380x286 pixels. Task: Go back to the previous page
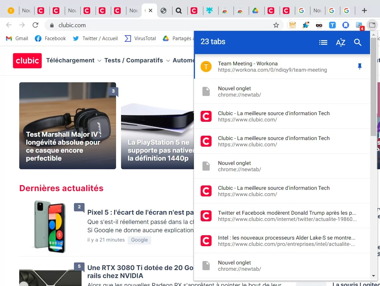tap(9, 25)
